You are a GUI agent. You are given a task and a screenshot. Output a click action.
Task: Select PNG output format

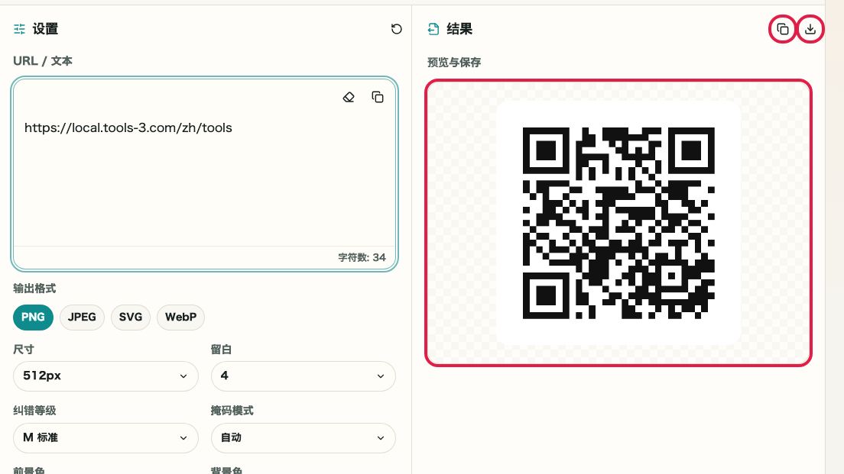pyautogui.click(x=33, y=317)
